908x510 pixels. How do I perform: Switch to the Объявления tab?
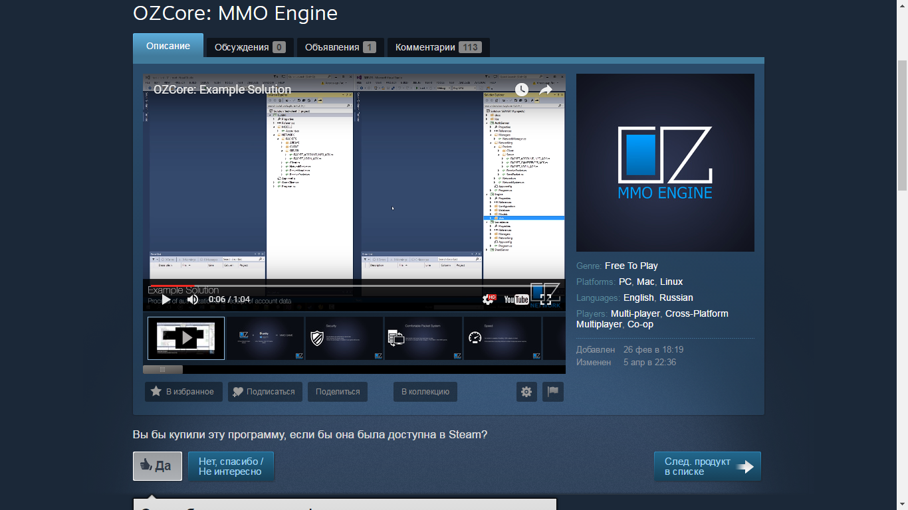click(340, 47)
